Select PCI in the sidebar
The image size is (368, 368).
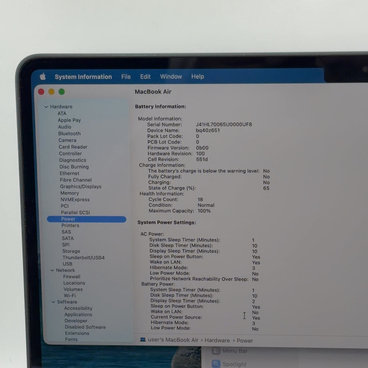coord(65,206)
